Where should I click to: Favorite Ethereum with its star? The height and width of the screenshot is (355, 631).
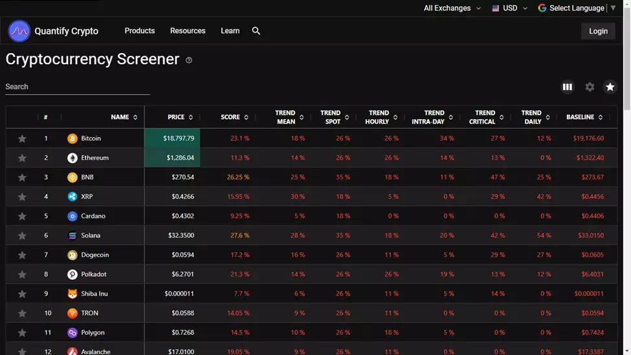point(22,158)
